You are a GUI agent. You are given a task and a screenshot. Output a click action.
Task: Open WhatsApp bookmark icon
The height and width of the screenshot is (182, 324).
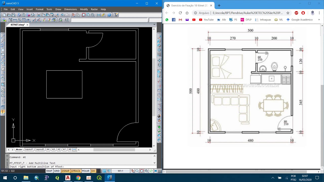coord(167,20)
